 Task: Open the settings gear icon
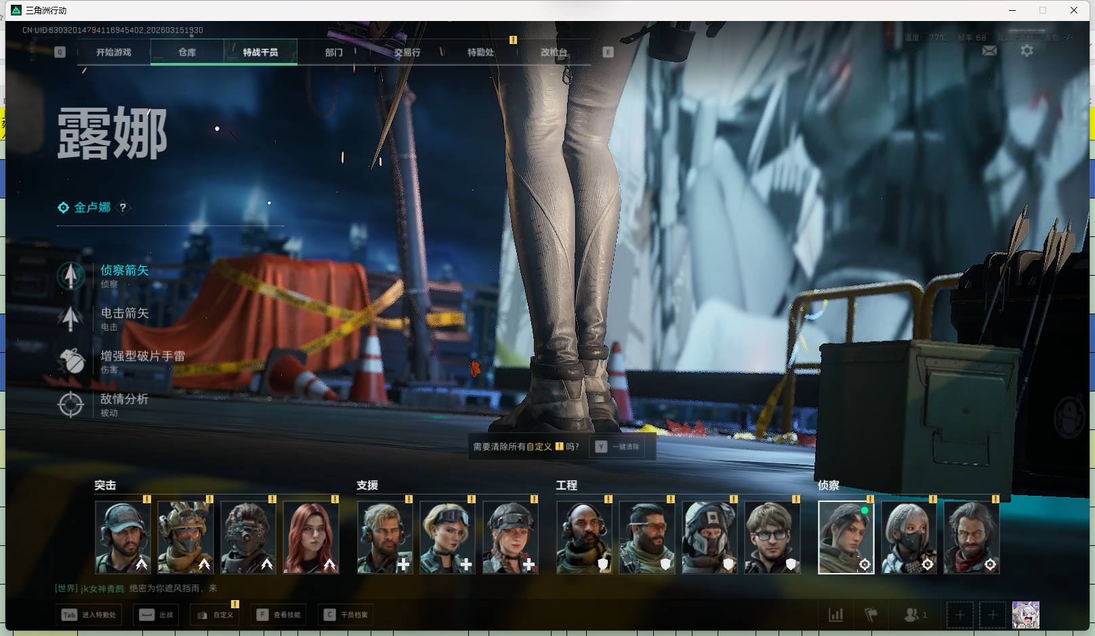[x=1027, y=51]
